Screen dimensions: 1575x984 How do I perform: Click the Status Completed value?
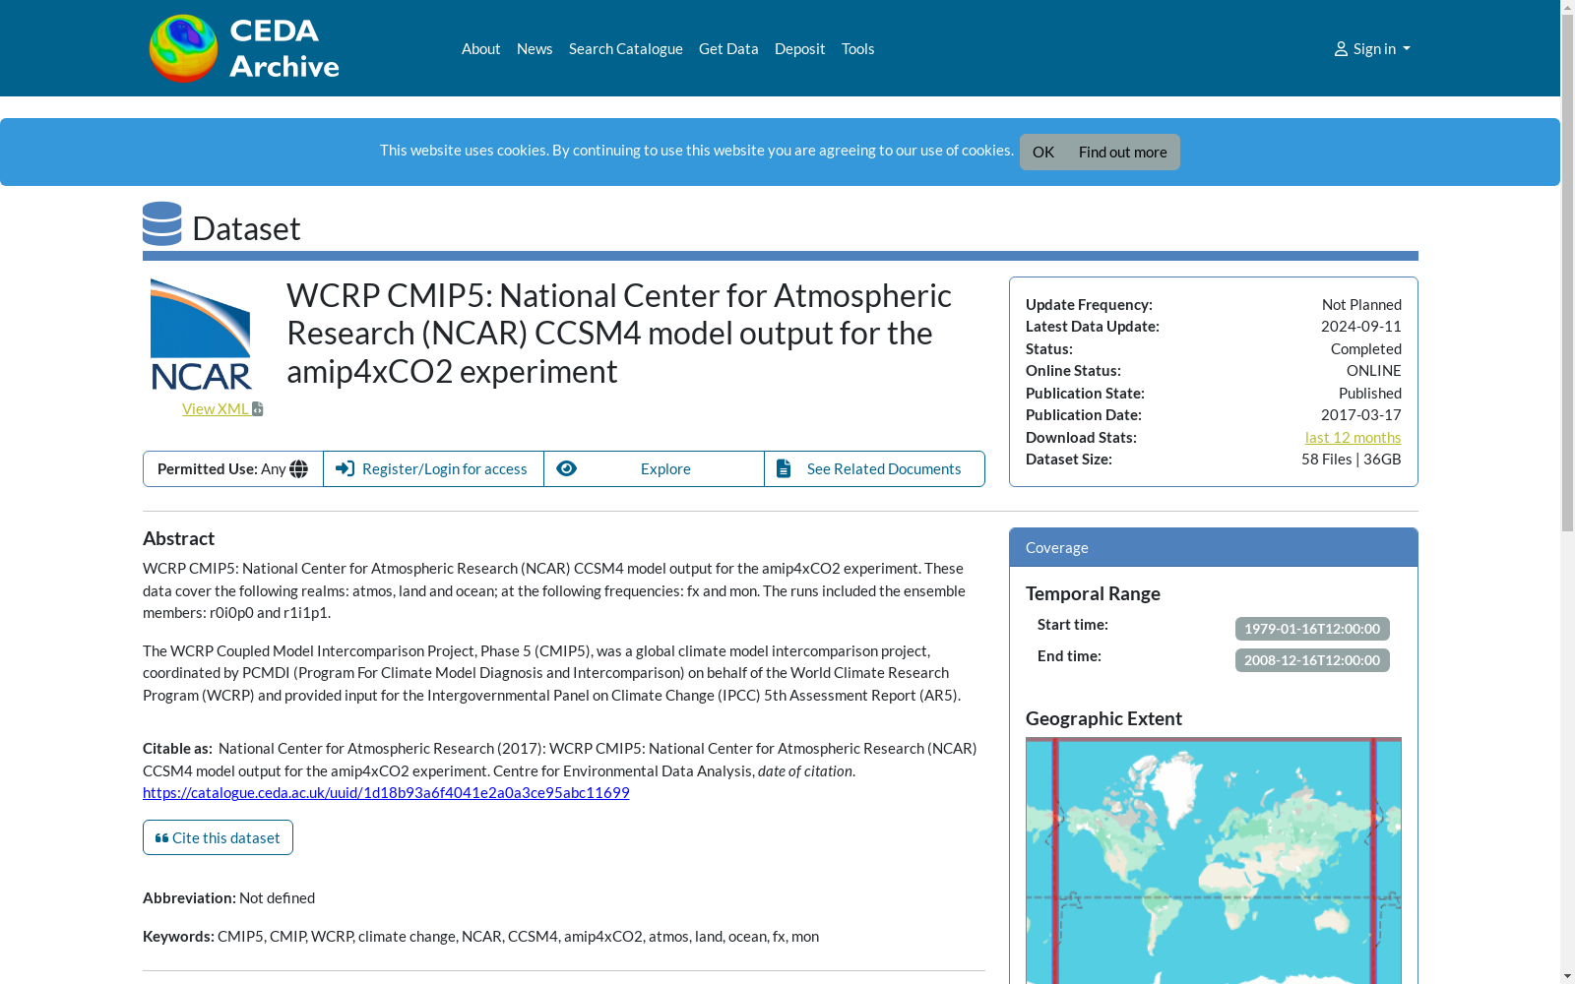[x=1365, y=348]
